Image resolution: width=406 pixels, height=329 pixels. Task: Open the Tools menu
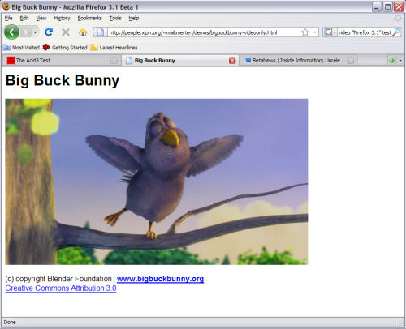(x=115, y=18)
